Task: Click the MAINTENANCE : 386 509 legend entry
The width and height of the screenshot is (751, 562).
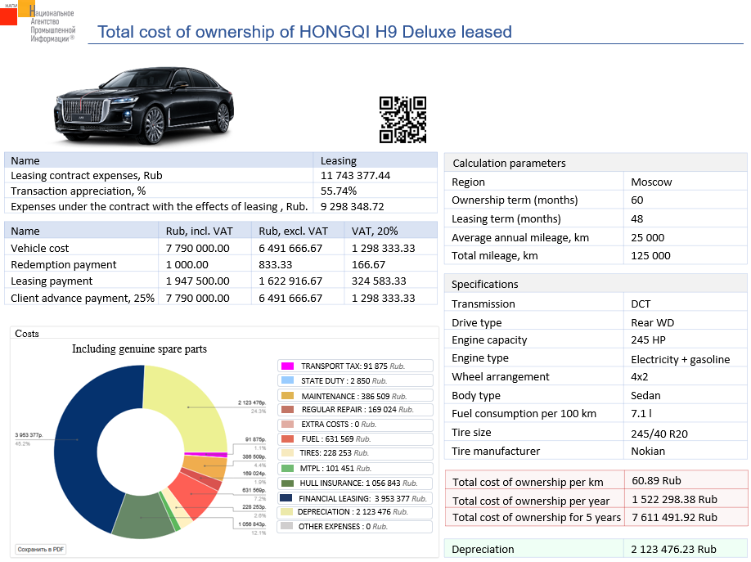Action: pyautogui.click(x=355, y=396)
